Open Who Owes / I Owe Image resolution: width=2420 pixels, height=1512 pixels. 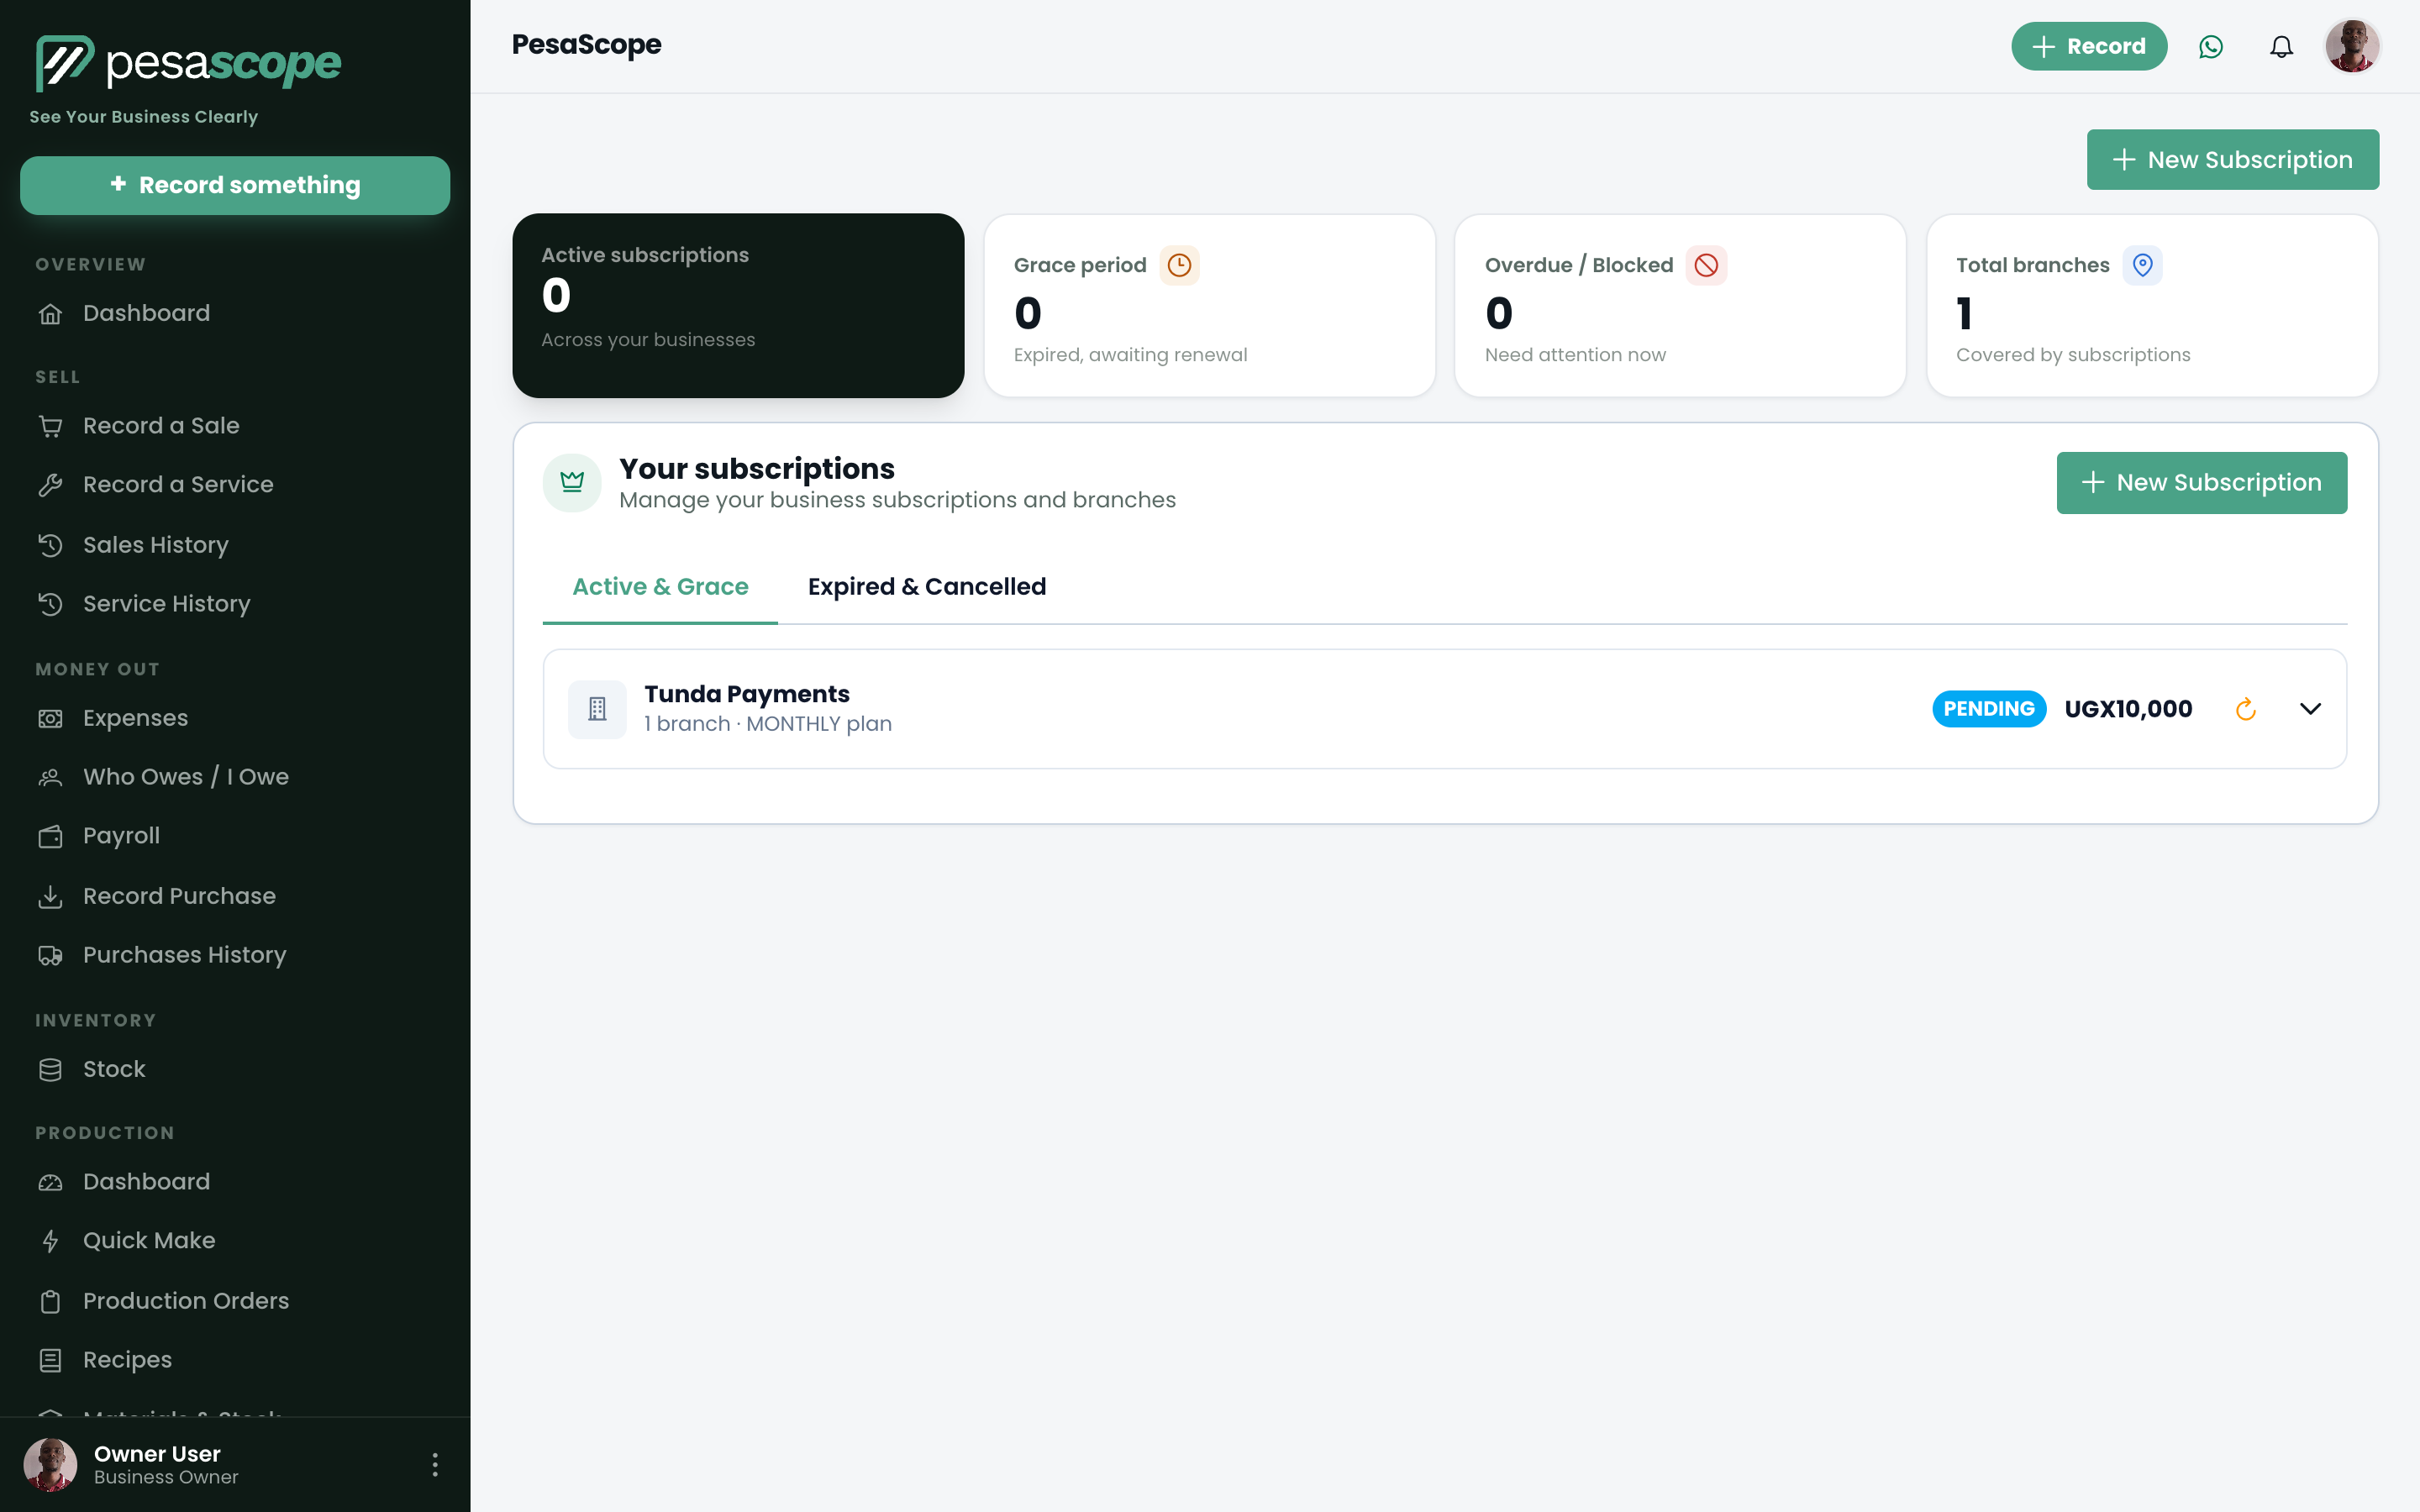[235, 777]
